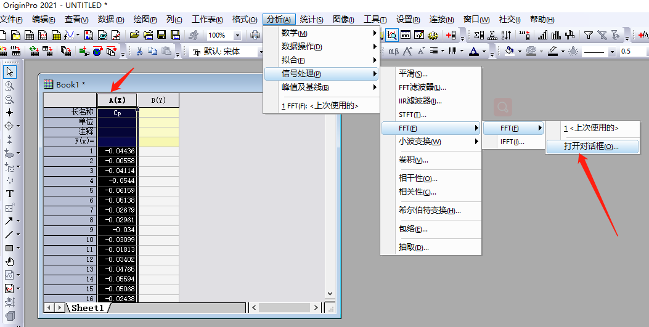Screen dimensions: 649x327
Task: Choose 卷积(V)... menu entry
Action: (x=431, y=160)
